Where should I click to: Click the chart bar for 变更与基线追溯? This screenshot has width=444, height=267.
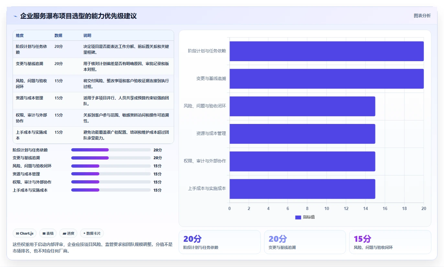point(327,79)
